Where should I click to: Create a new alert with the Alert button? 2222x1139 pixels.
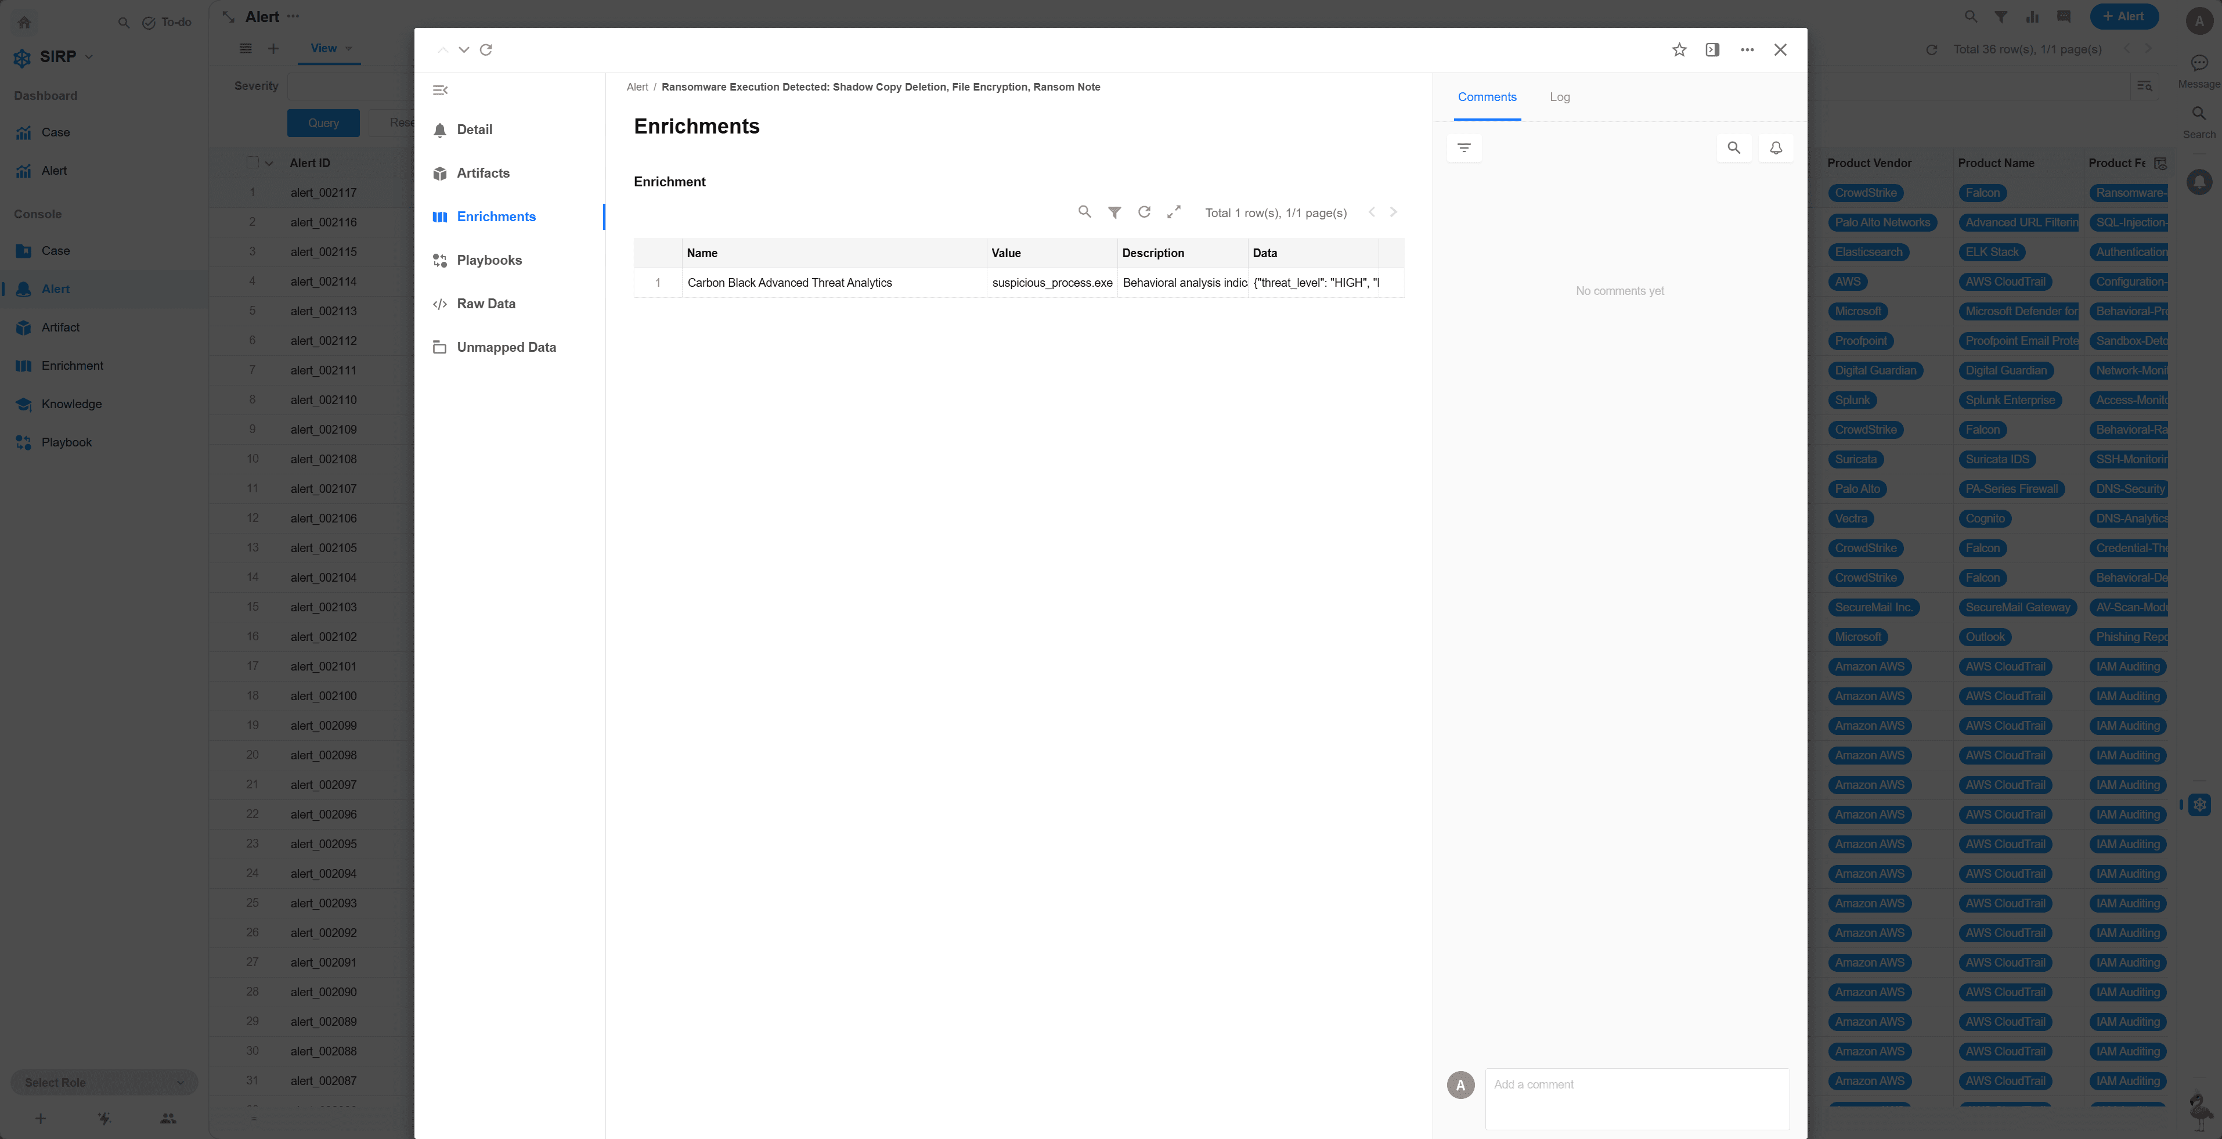pos(2124,16)
